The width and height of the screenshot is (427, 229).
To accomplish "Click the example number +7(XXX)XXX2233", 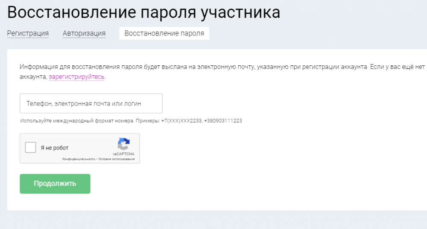I will (x=181, y=121).
